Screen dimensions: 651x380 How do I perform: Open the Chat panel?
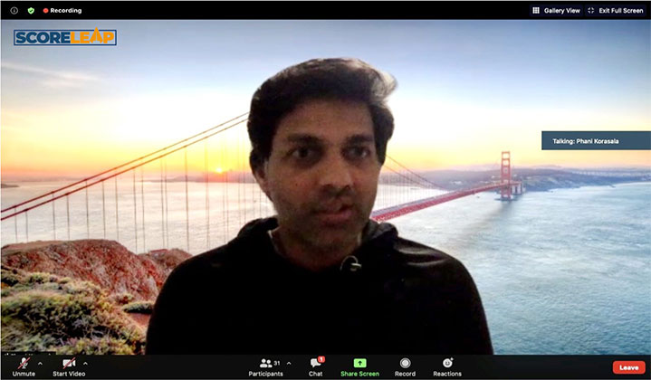pos(315,366)
